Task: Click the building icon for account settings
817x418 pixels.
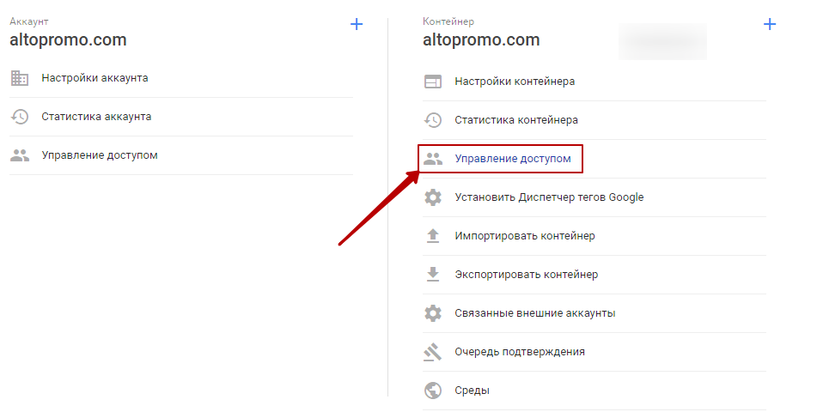Action: (x=20, y=78)
